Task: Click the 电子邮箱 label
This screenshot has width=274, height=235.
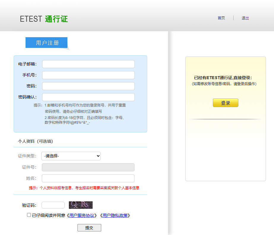Action: (x=27, y=64)
